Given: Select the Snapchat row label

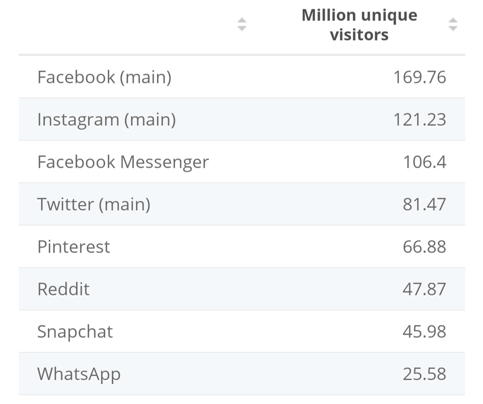Looking at the screenshot, I should pyautogui.click(x=75, y=331).
